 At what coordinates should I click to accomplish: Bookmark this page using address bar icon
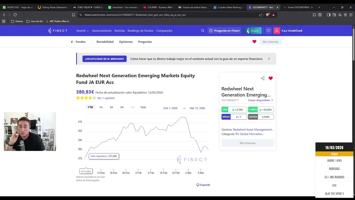[73, 15]
